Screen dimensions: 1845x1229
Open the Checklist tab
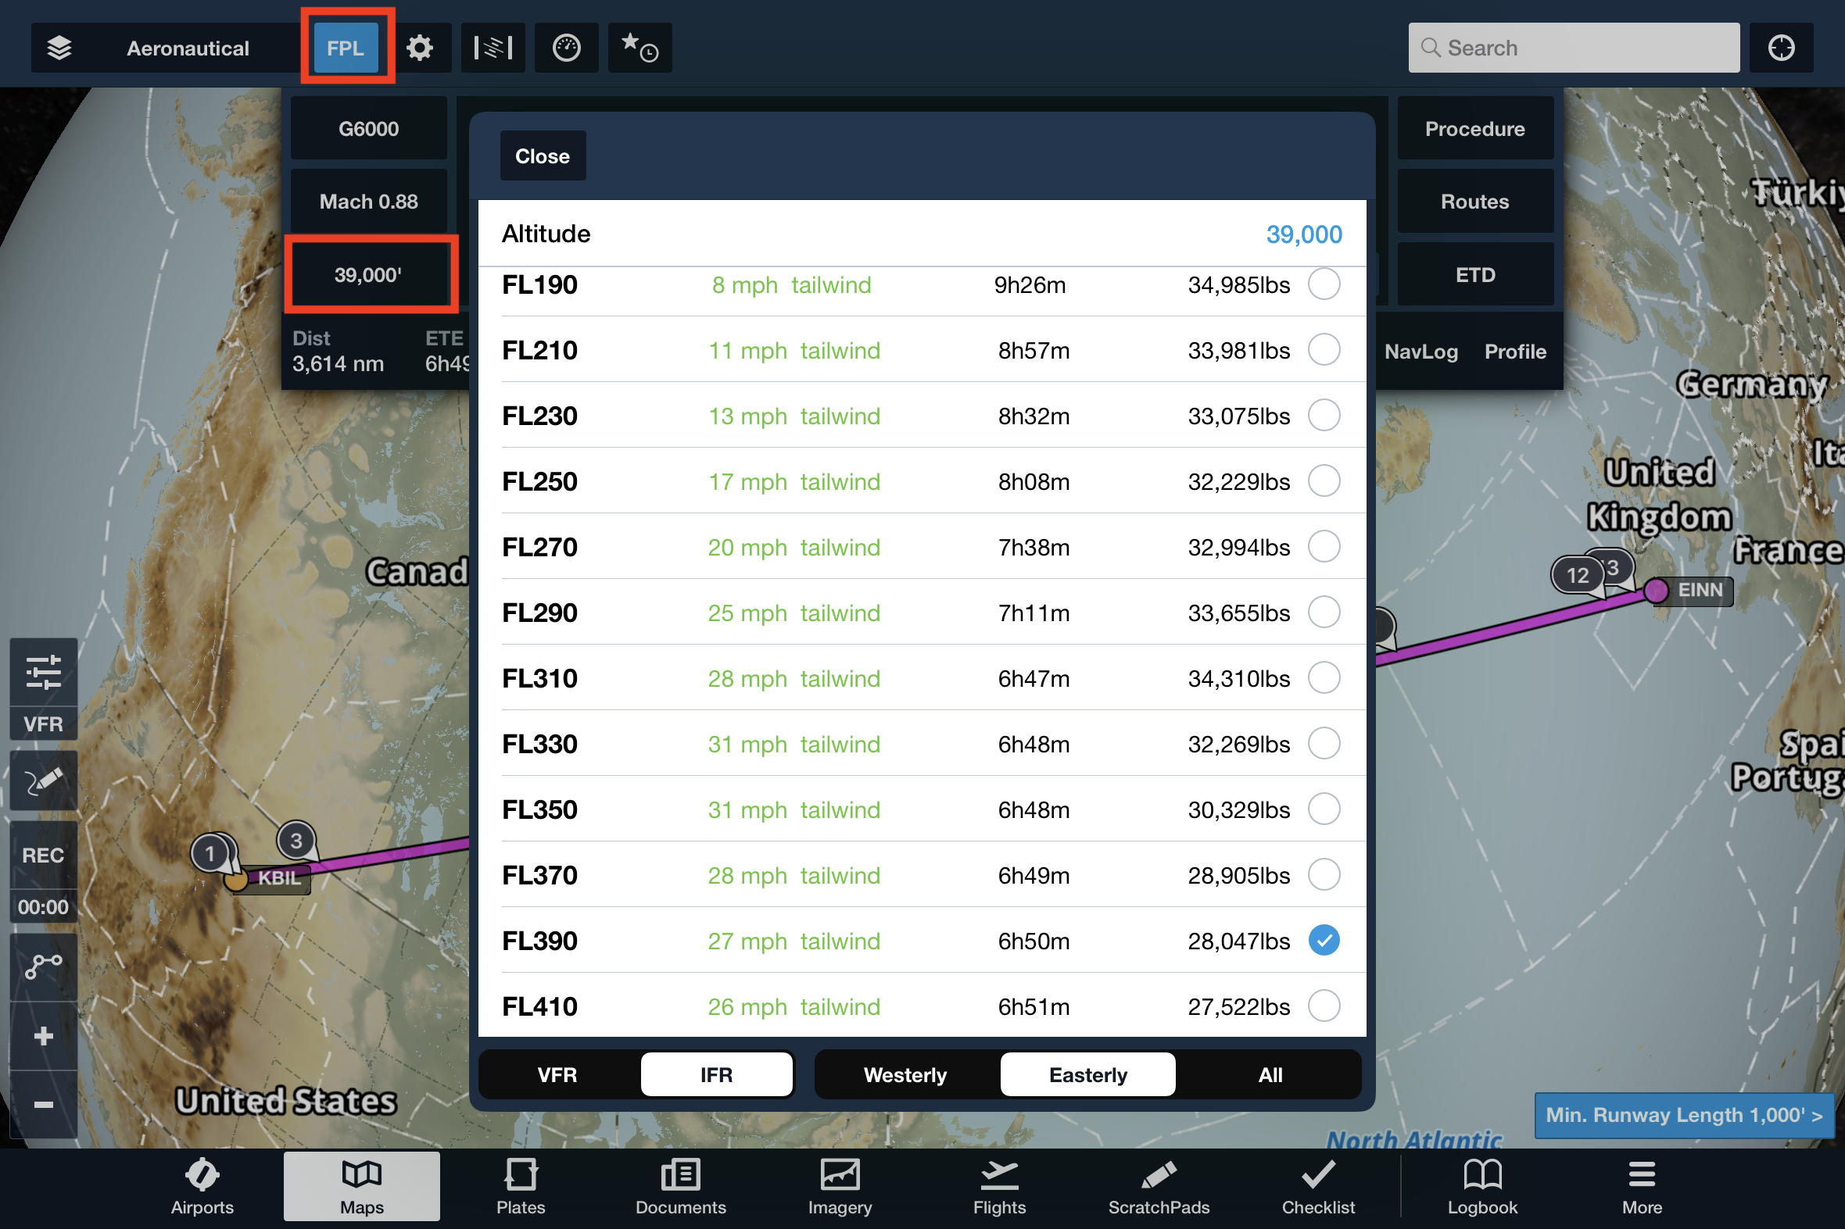tap(1319, 1187)
